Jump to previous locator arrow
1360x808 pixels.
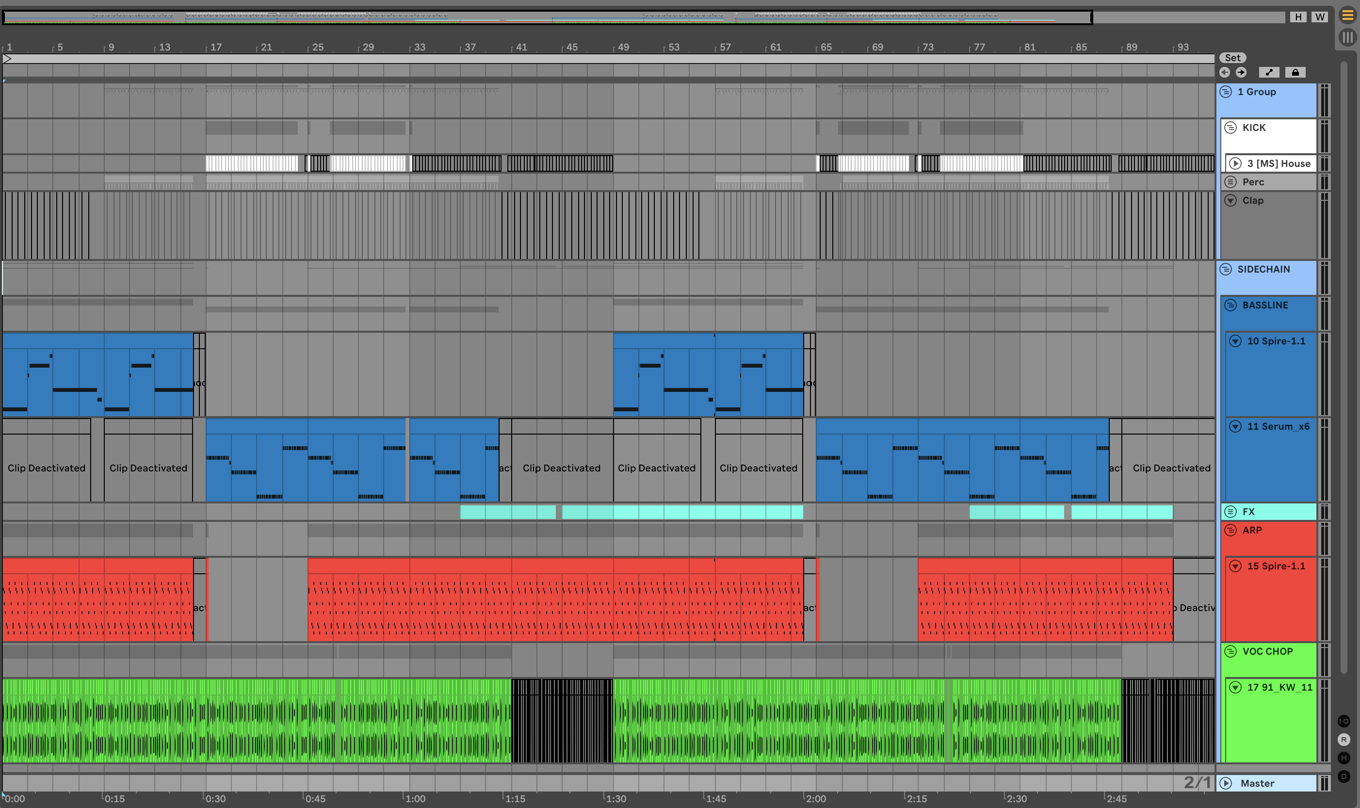(1225, 72)
